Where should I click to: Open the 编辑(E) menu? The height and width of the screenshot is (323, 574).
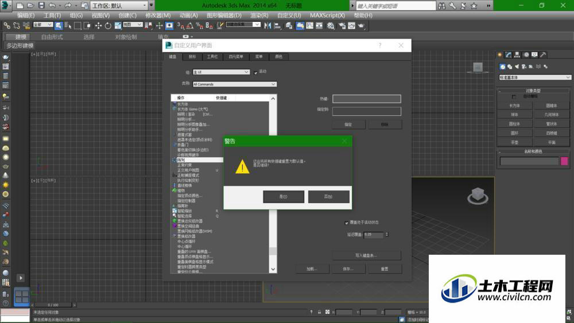[26, 15]
